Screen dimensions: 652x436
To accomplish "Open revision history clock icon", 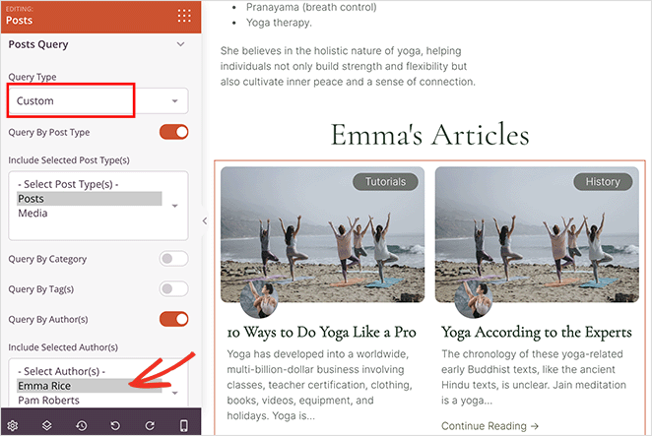I will tap(81, 425).
